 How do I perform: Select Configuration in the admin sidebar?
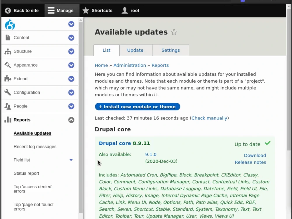pos(27,92)
